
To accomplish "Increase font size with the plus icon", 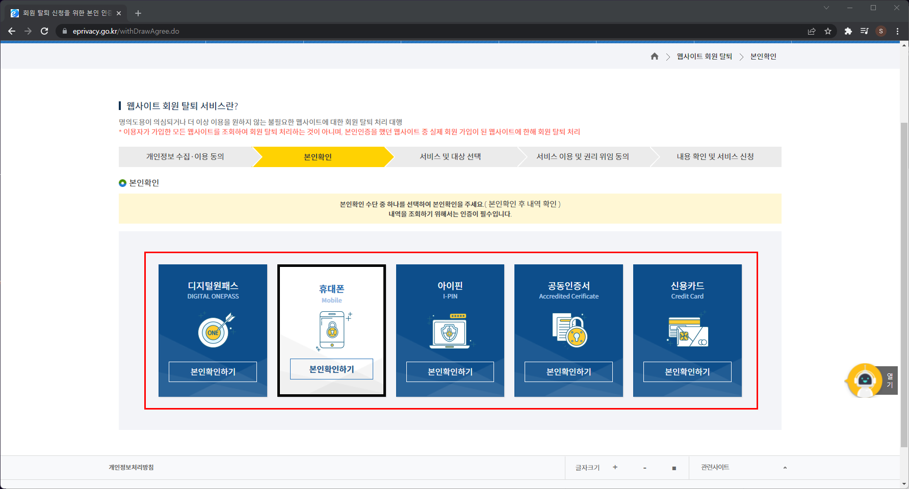I will pos(615,467).
